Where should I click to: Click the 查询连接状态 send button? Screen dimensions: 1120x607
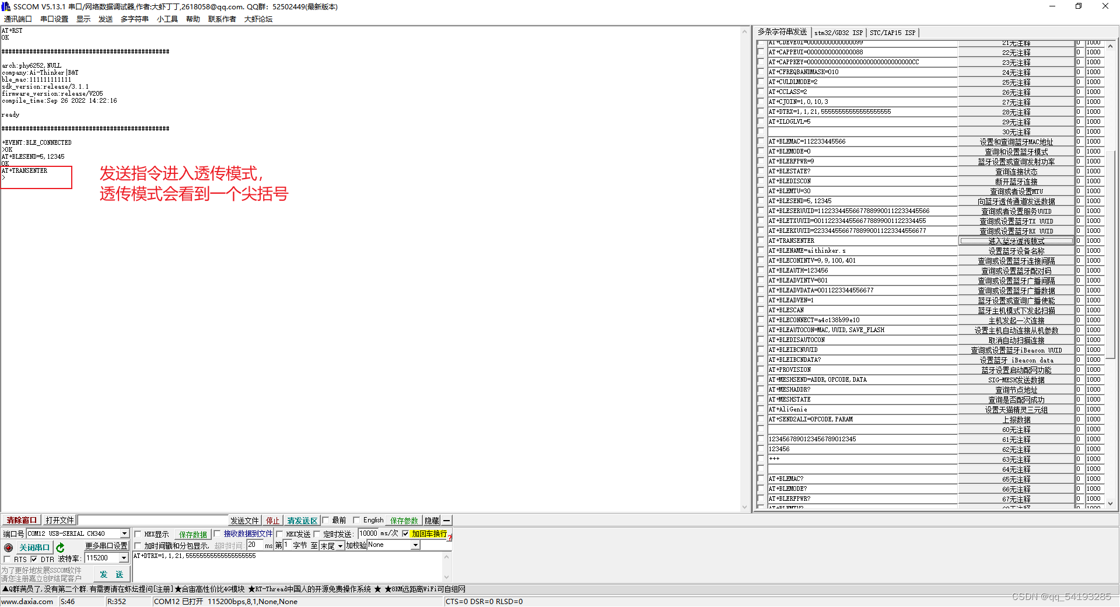tap(1016, 172)
